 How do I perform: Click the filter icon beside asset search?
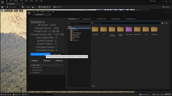[x=164, y=23]
